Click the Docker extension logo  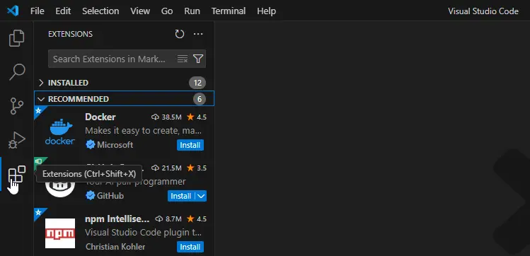pyautogui.click(x=60, y=131)
